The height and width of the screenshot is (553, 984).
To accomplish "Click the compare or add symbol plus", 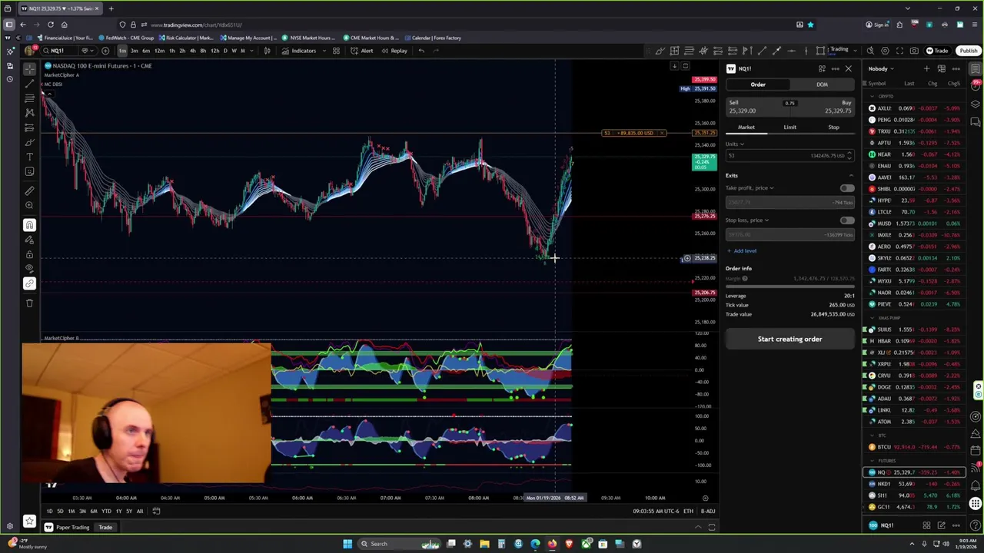I will pyautogui.click(x=105, y=51).
